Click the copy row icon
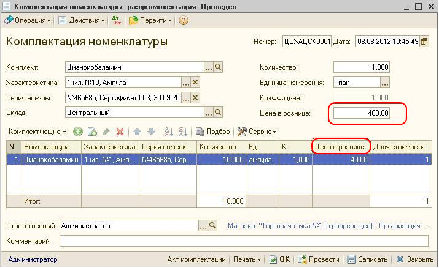 click(92, 132)
